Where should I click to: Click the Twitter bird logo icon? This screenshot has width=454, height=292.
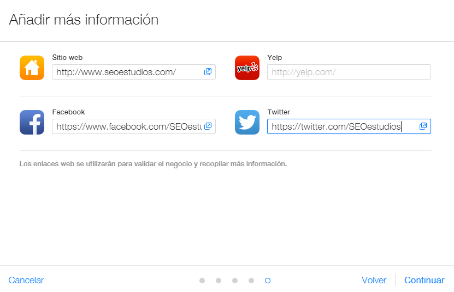pos(247,122)
